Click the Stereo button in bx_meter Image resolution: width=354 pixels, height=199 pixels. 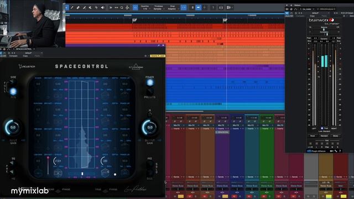point(336,136)
